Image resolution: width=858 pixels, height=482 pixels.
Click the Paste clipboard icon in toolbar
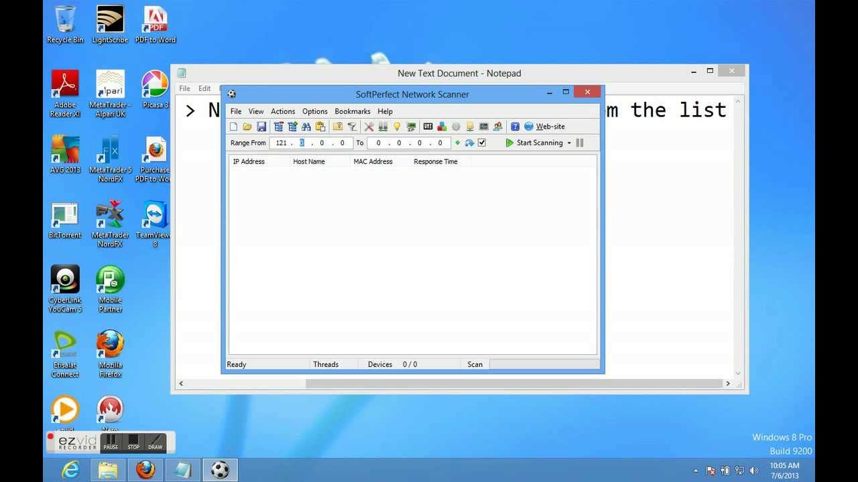[x=320, y=127]
